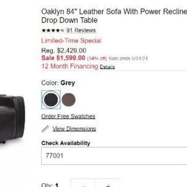Image resolution: width=187 pixels, height=187 pixels.
Task: Click the Color: Grey label
Action: [x=58, y=83]
